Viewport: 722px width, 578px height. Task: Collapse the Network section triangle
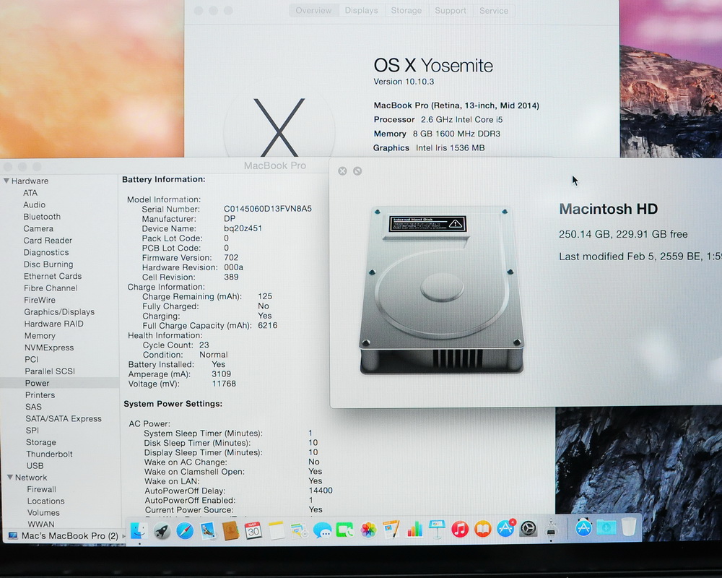pyautogui.click(x=9, y=477)
